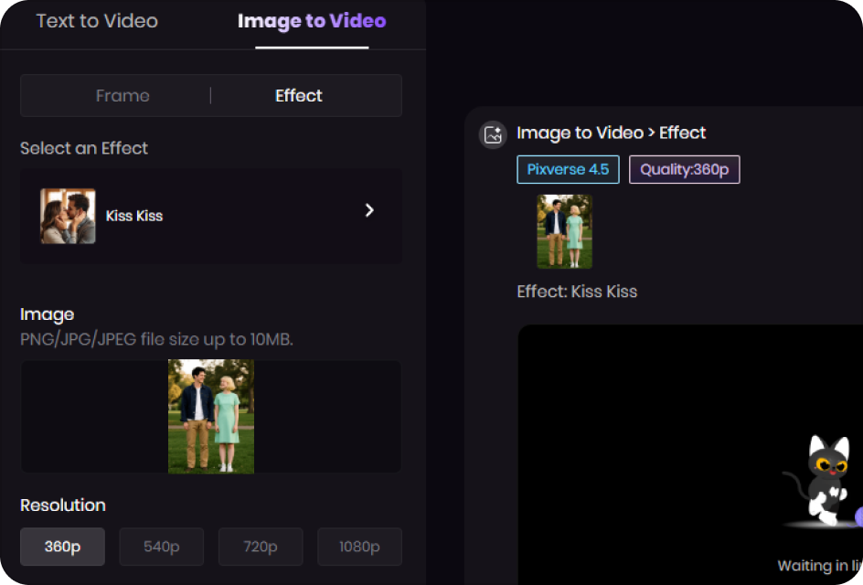This screenshot has height=585, width=863.
Task: Click the Kiss Kiss effect thumbnail
Action: (x=68, y=216)
